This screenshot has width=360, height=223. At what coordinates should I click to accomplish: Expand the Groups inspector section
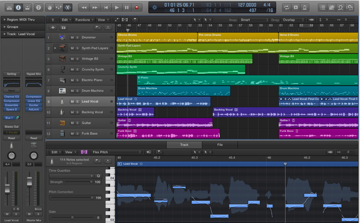click(x=4, y=27)
